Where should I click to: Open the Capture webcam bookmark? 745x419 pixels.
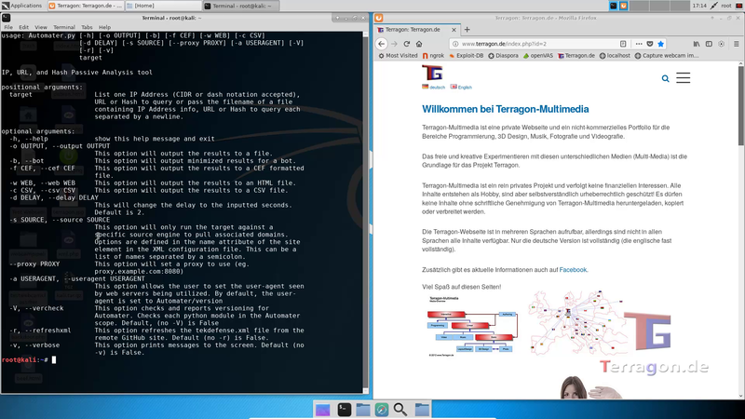click(x=667, y=56)
